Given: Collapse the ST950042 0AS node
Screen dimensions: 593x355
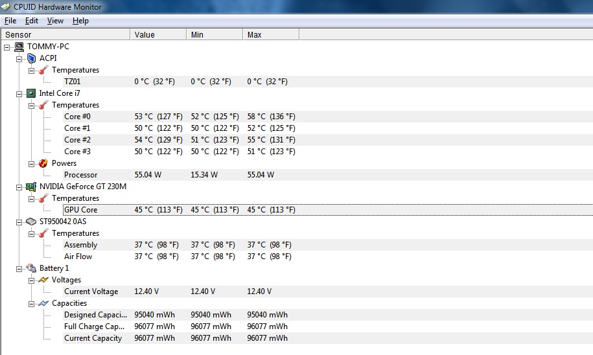Looking at the screenshot, I should tap(19, 222).
